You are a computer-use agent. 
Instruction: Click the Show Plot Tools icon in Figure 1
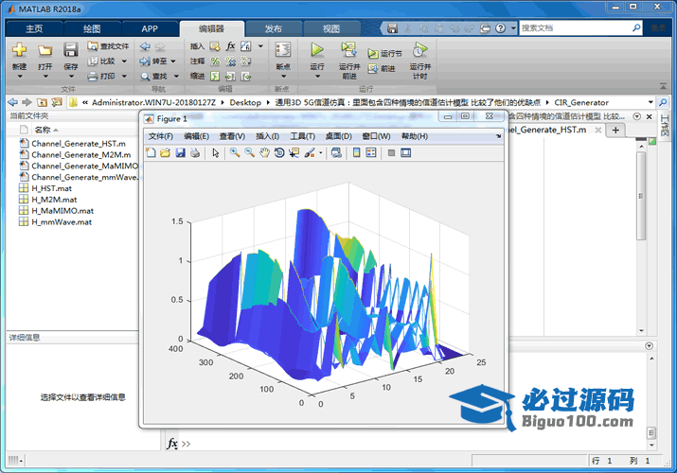tap(406, 152)
